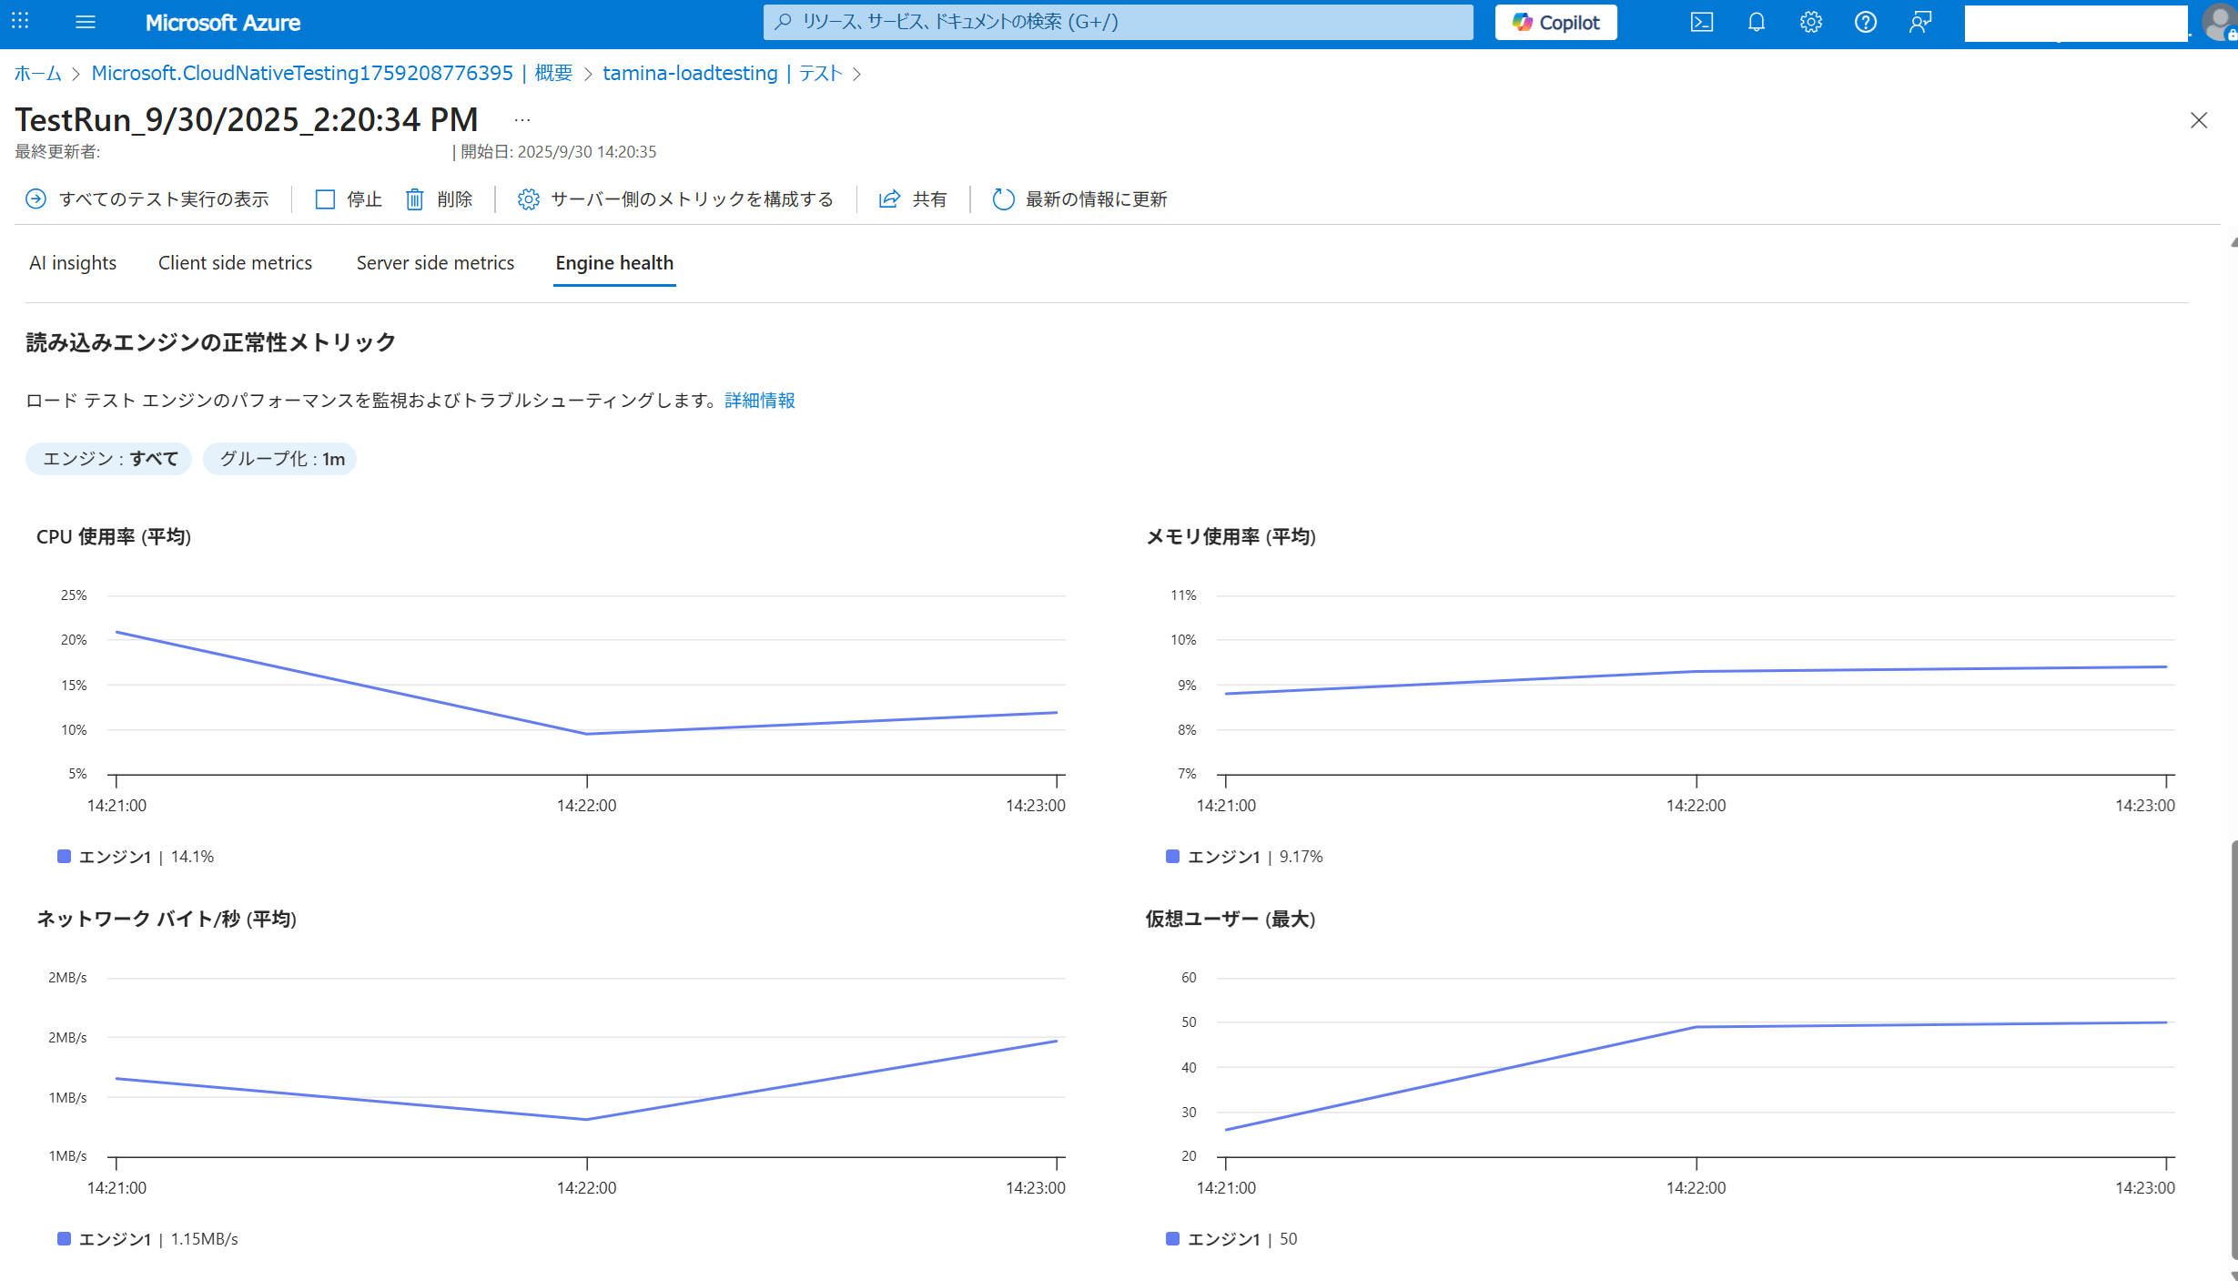Switch to Server side metrics tab
Viewport: 2238px width, 1281px height.
pyautogui.click(x=435, y=263)
